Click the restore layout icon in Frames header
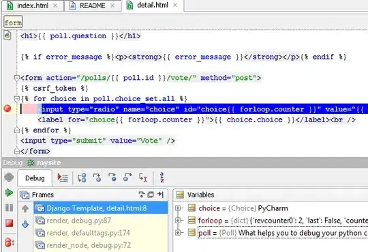Viewport: 368px width, 252px height. tap(151, 195)
